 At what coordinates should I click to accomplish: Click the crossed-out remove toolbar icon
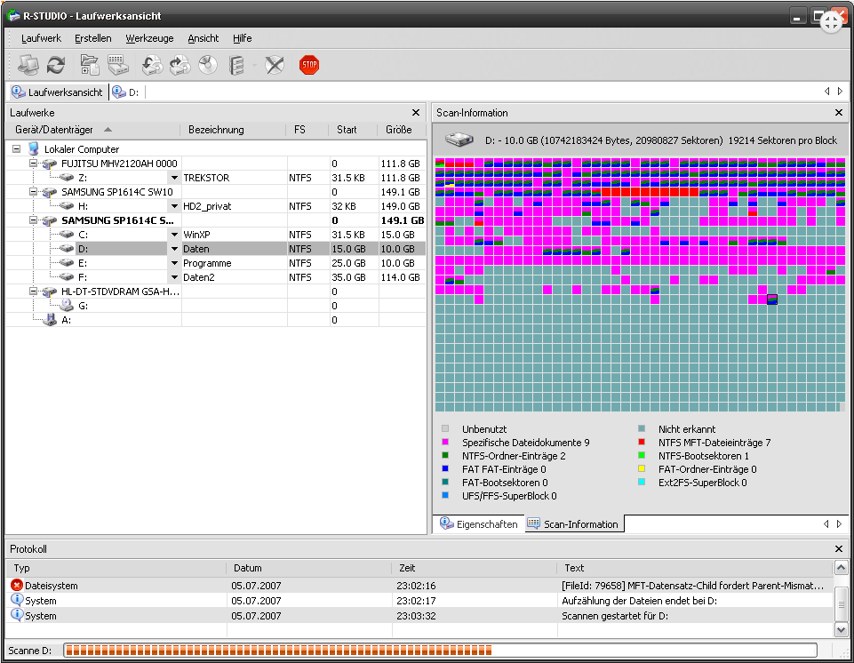pyautogui.click(x=275, y=64)
